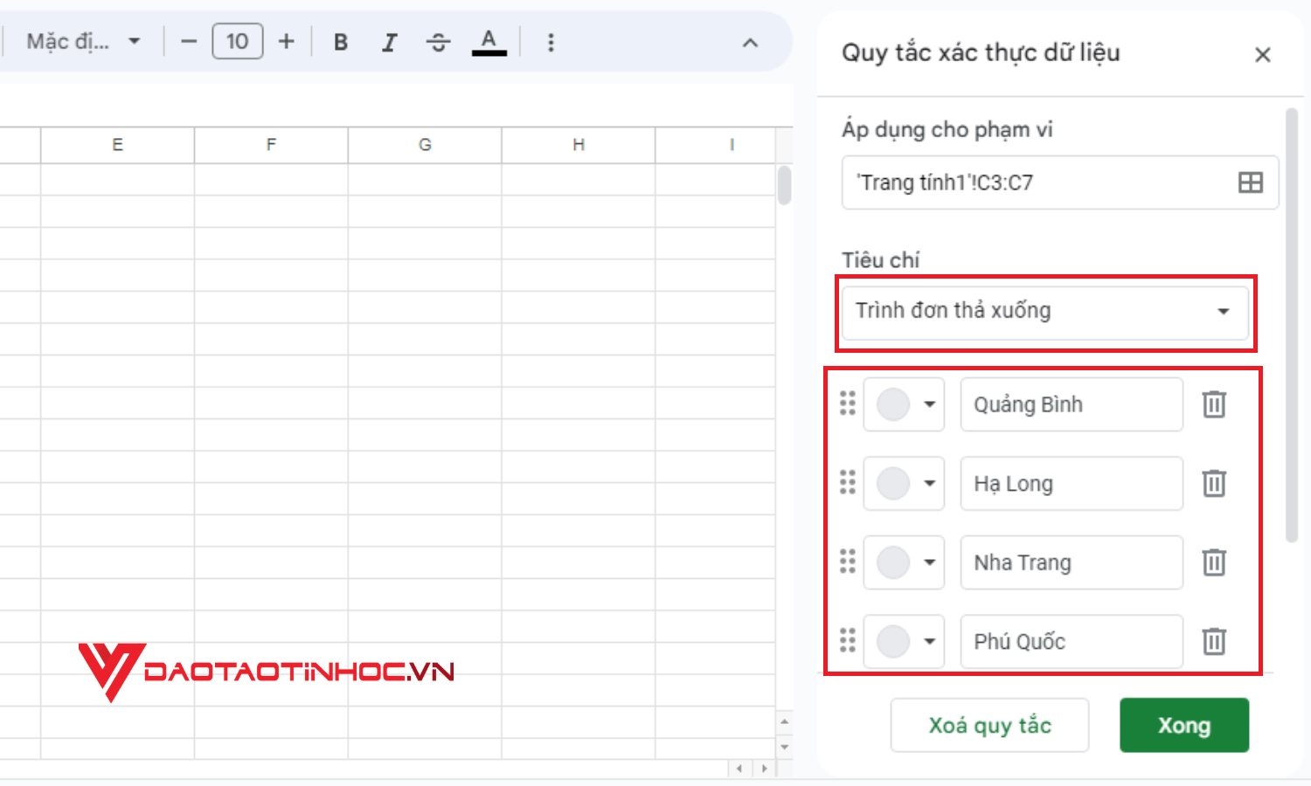The width and height of the screenshot is (1311, 786).
Task: Click drag handle beside Nha Trang
Action: click(848, 562)
